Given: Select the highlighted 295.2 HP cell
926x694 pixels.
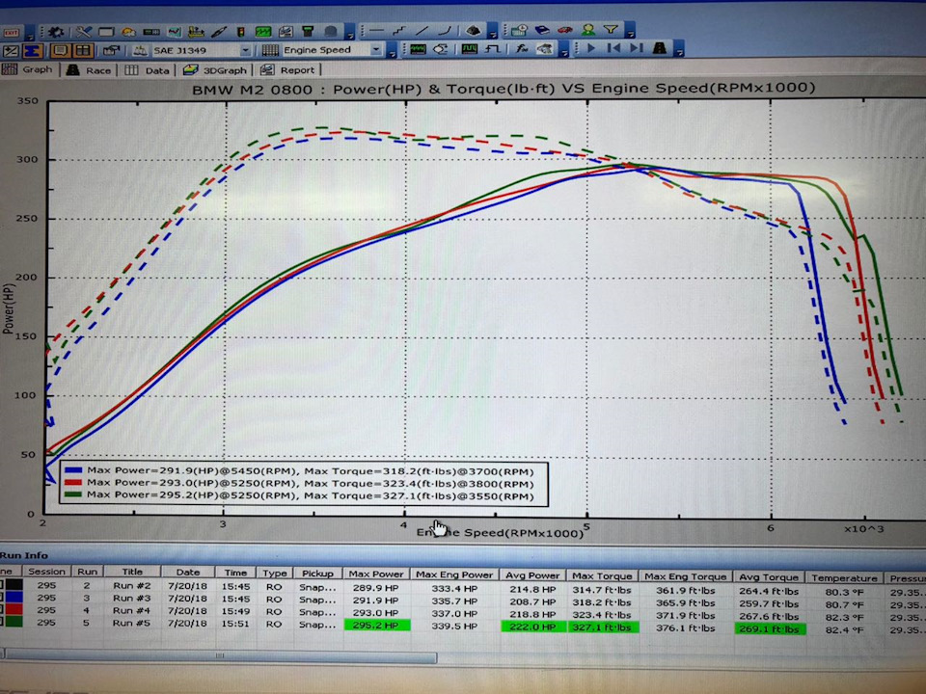Looking at the screenshot, I should point(376,625).
